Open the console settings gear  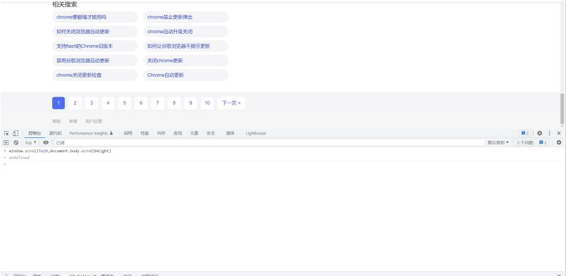point(559,142)
